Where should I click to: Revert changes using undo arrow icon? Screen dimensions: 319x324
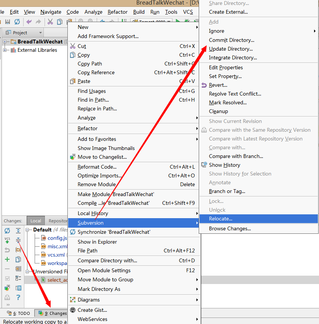[x=7, y=250]
